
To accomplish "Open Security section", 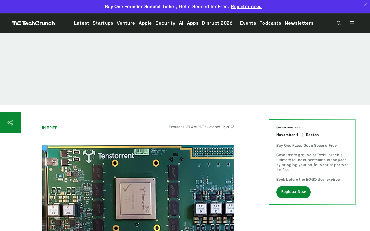I will (x=165, y=23).
